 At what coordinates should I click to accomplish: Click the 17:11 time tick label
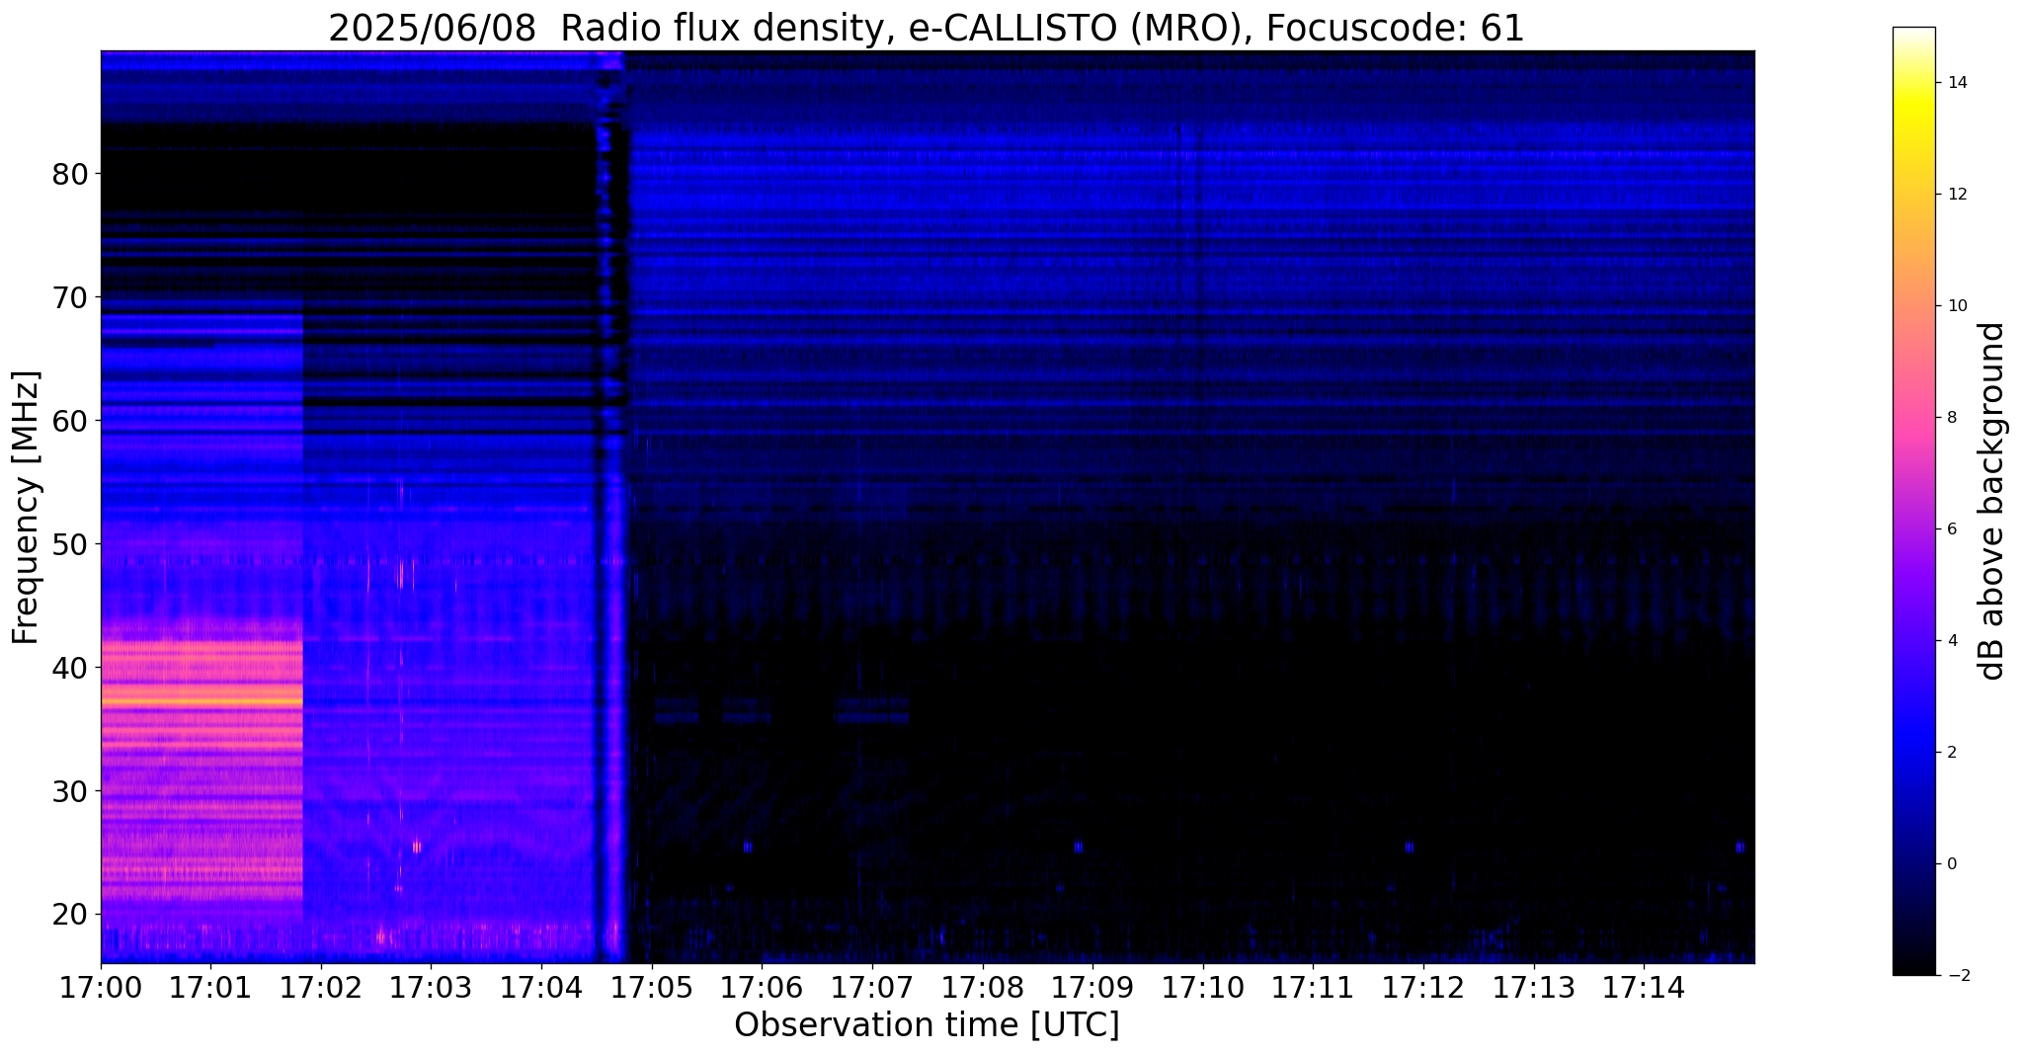click(x=1314, y=989)
